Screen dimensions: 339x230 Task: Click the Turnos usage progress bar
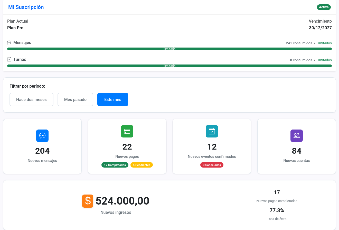169,66
